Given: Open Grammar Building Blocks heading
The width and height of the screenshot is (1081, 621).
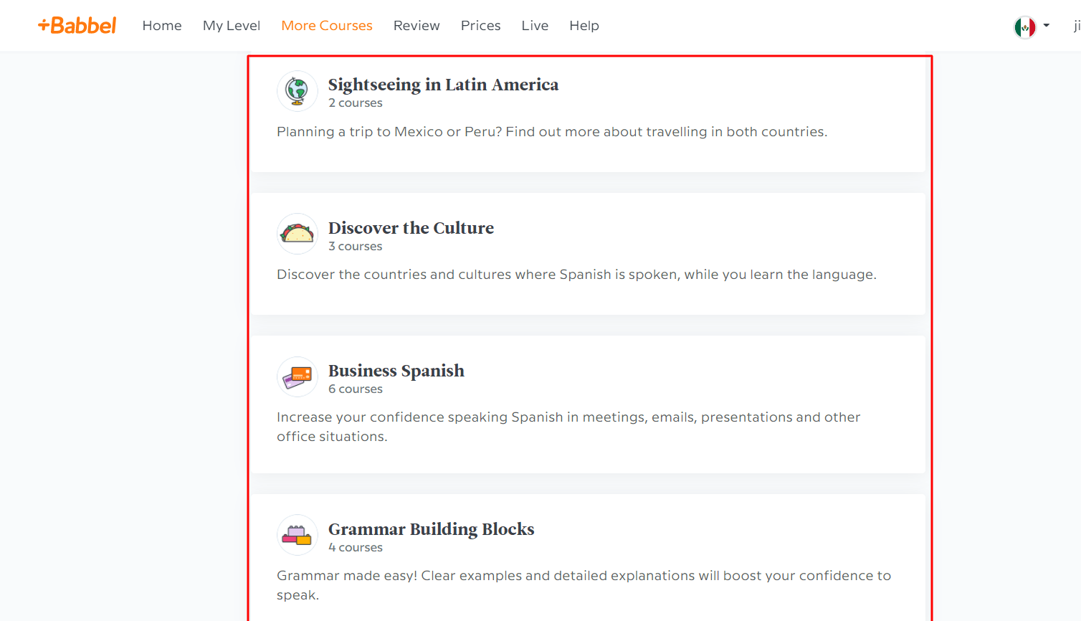Looking at the screenshot, I should tap(431, 529).
